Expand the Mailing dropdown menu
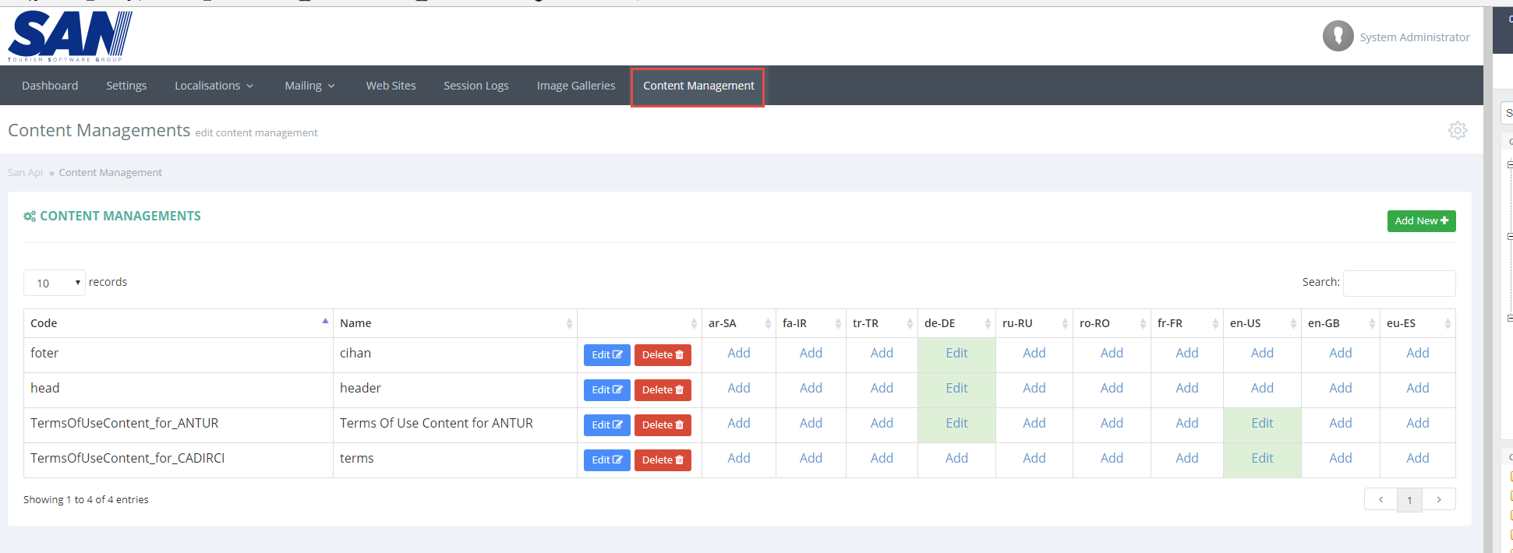Viewport: 1513px width, 553px height. click(x=309, y=86)
